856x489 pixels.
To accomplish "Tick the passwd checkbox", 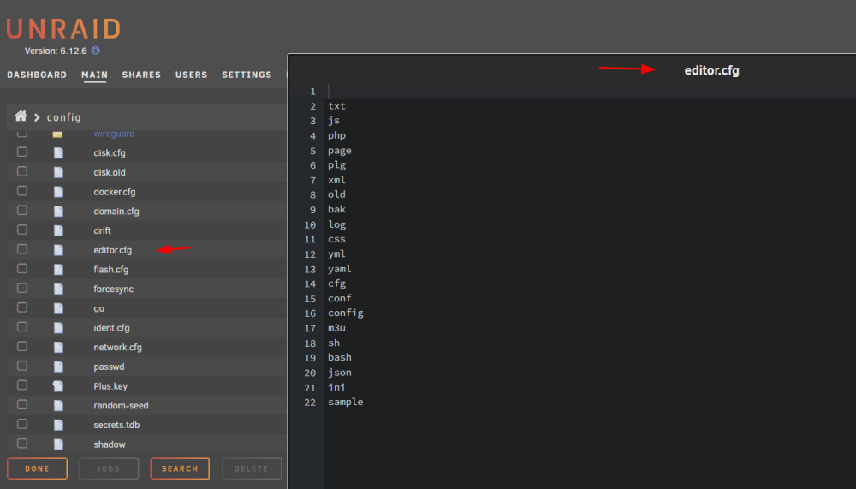I will [22, 366].
